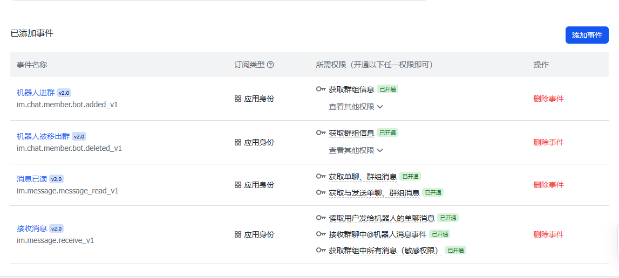Open the 机器人进群 event link
The height and width of the screenshot is (278, 619).
(36, 92)
